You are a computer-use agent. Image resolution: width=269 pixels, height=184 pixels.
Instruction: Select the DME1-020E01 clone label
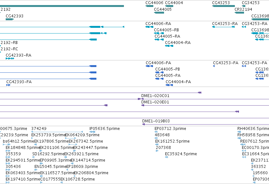tap(155, 102)
